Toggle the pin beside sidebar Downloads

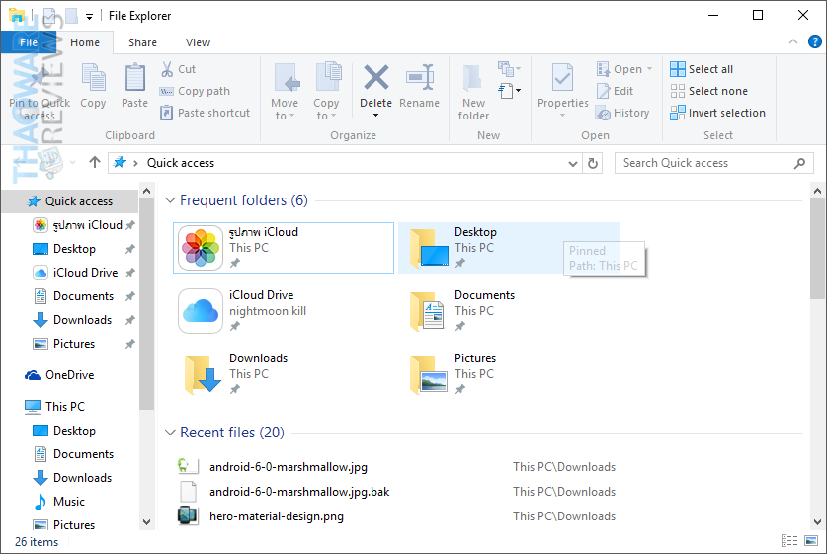[129, 320]
